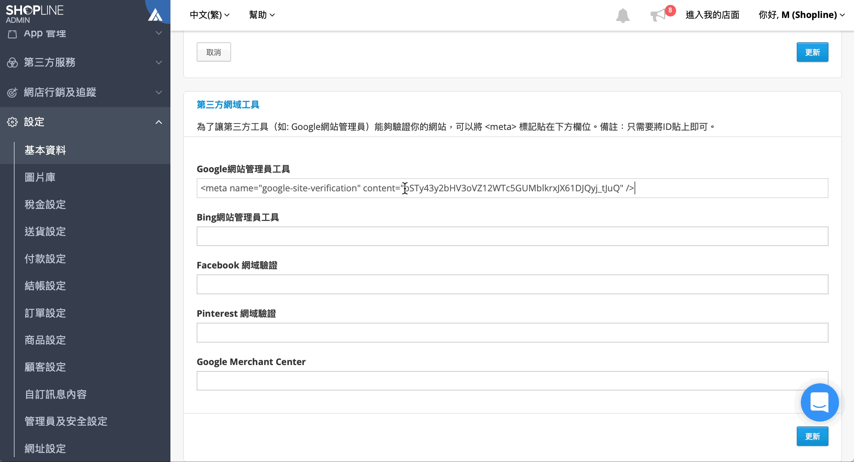Open 顧客設定 settings page
This screenshot has width=854, height=462.
(x=45, y=367)
